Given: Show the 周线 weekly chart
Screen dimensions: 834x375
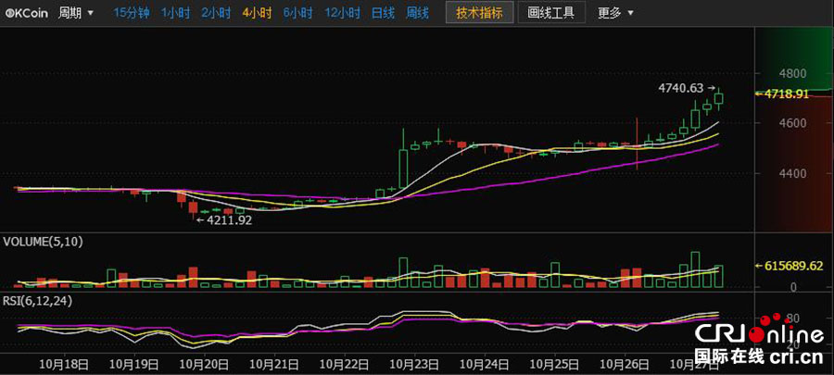Looking at the screenshot, I should click(x=417, y=14).
